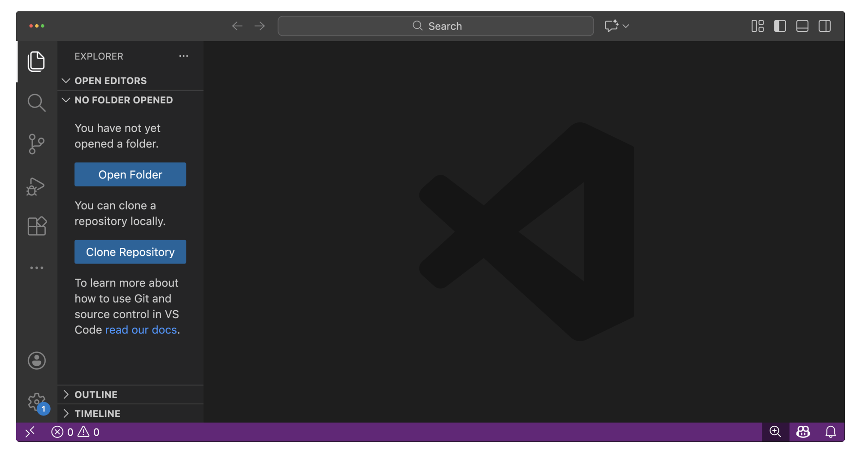Toggle the bottom panel
The image size is (861, 463).
coord(802,26)
